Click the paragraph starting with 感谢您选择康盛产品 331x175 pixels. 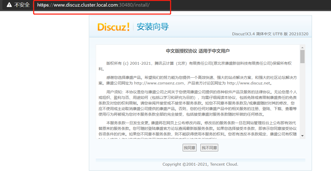(198, 80)
